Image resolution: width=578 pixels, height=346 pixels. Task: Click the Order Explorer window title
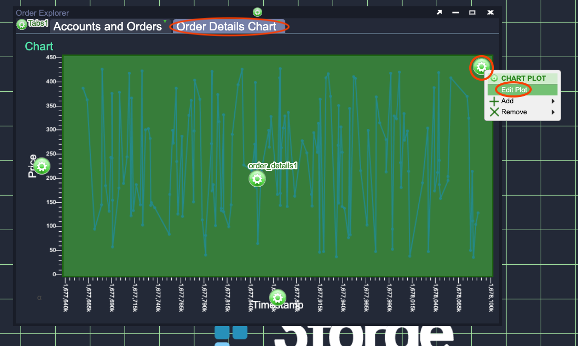(42, 13)
